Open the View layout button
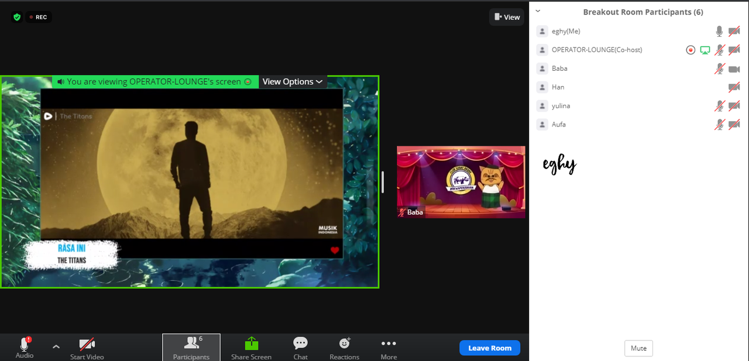This screenshot has height=361, width=749. pyautogui.click(x=506, y=17)
